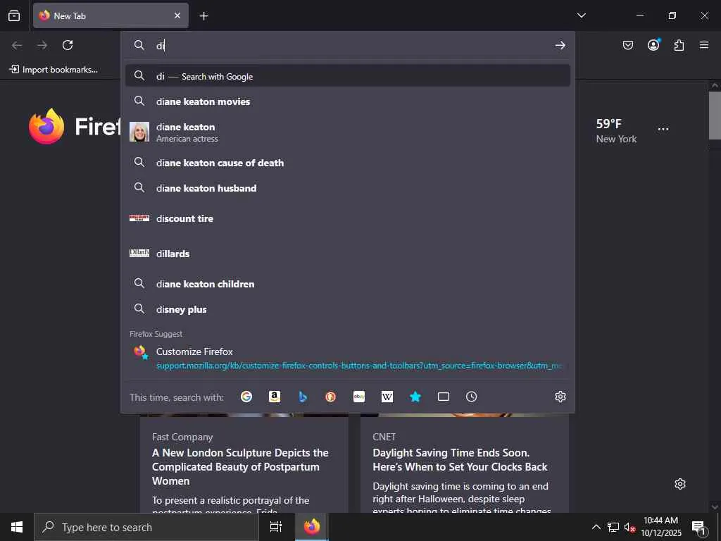Open the Pocket save icon
The image size is (721, 541).
(x=628, y=45)
